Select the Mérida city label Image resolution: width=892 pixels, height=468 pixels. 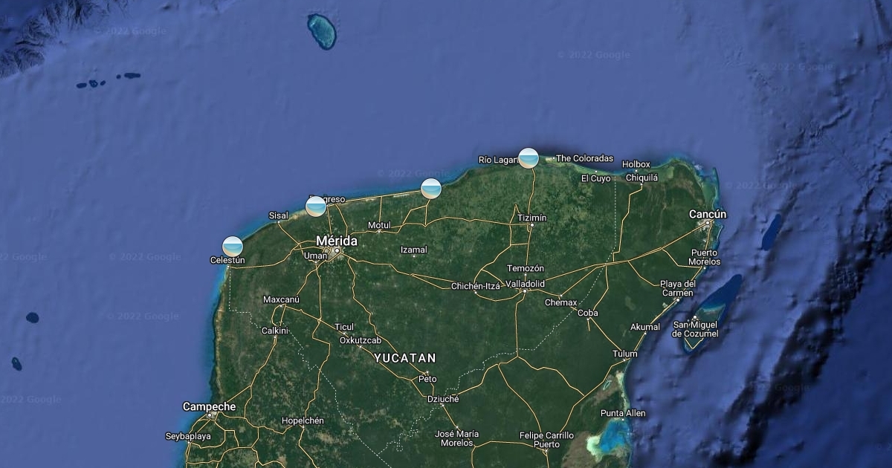[337, 241]
